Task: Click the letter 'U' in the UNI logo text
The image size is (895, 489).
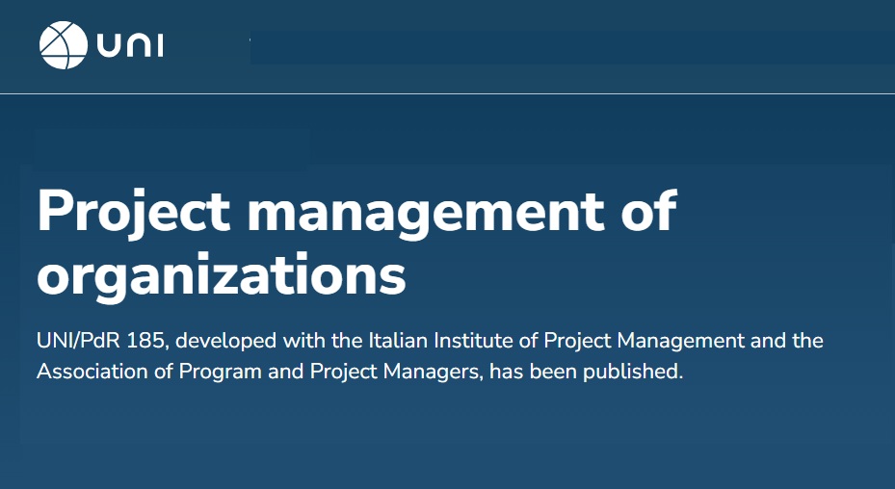Action: (x=105, y=46)
